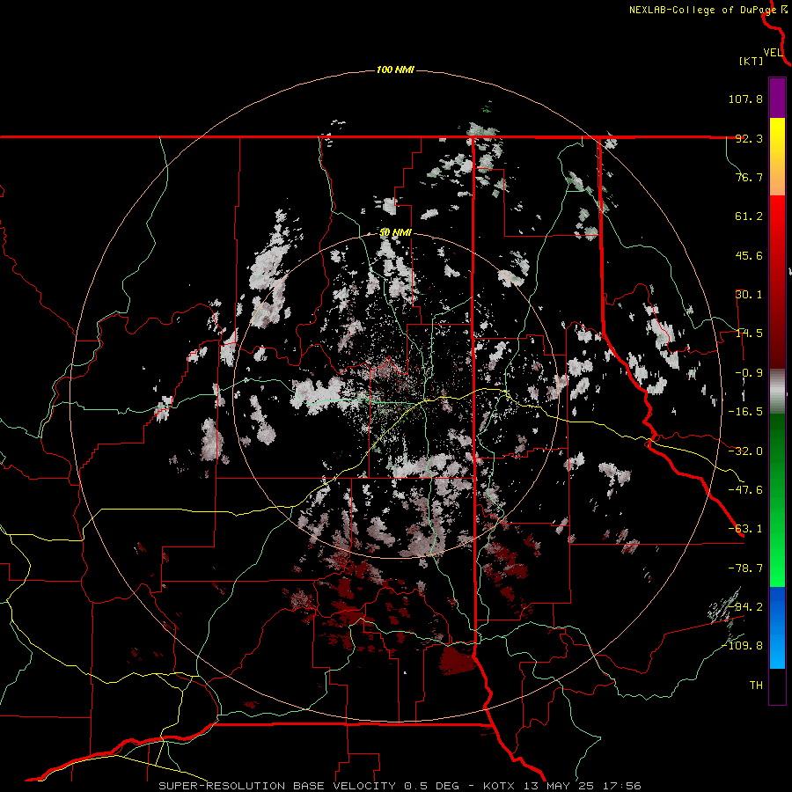Viewport: 792px width, 792px height.
Task: Click the 61.2 velocity scale value
Action: pyautogui.click(x=749, y=216)
